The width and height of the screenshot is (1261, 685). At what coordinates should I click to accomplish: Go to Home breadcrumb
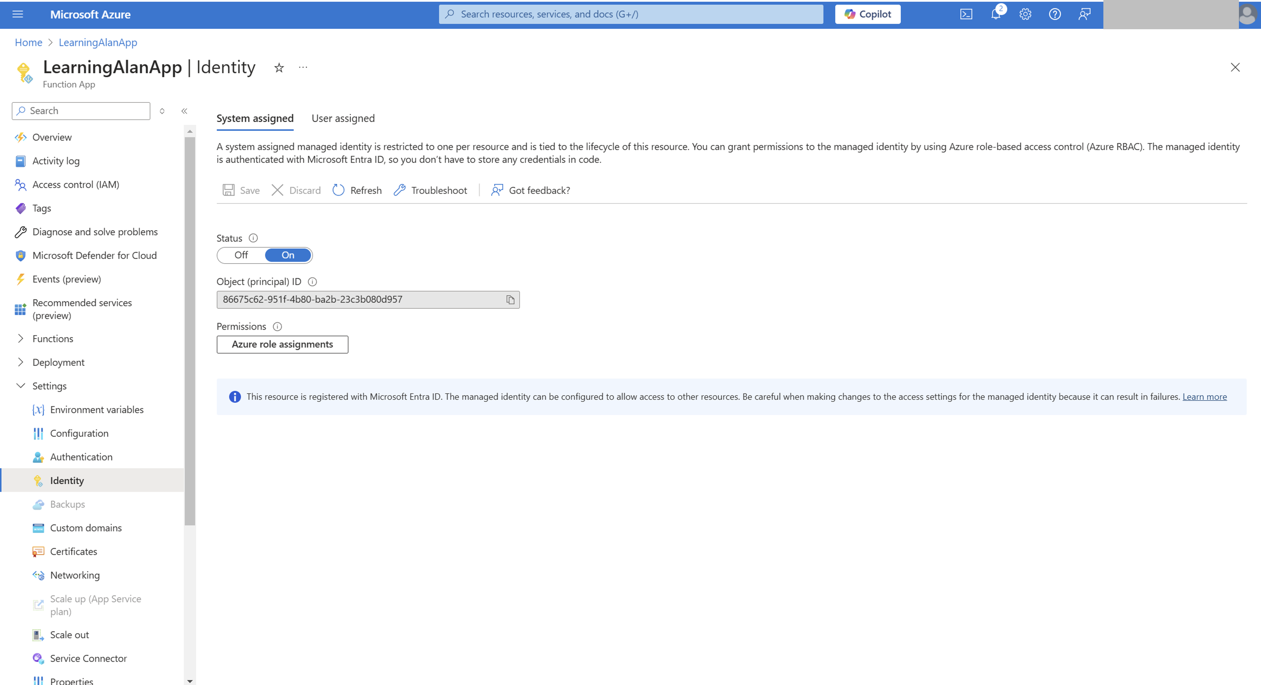tap(28, 43)
